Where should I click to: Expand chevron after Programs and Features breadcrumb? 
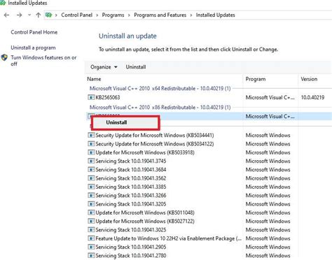[x=191, y=15]
